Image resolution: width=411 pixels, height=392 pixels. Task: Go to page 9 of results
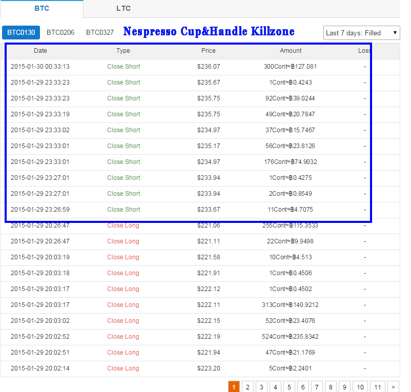coord(344,387)
